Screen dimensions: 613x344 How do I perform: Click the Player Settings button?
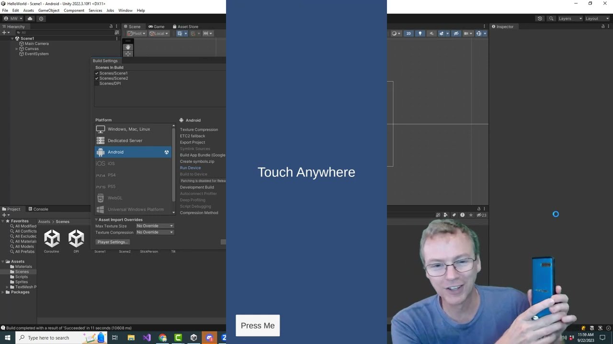tap(112, 242)
